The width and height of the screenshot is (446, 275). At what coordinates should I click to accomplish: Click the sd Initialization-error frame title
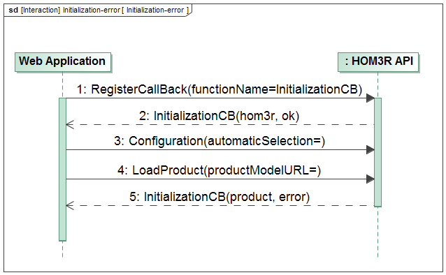(98, 10)
